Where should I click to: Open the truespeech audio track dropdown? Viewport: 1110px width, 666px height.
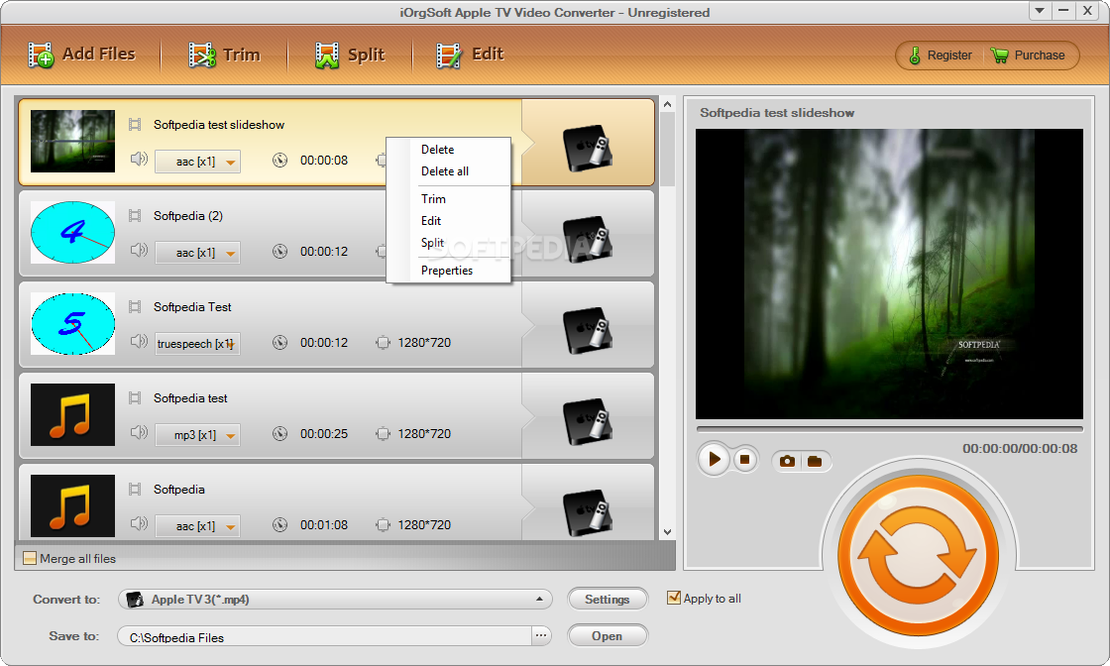[x=197, y=344]
